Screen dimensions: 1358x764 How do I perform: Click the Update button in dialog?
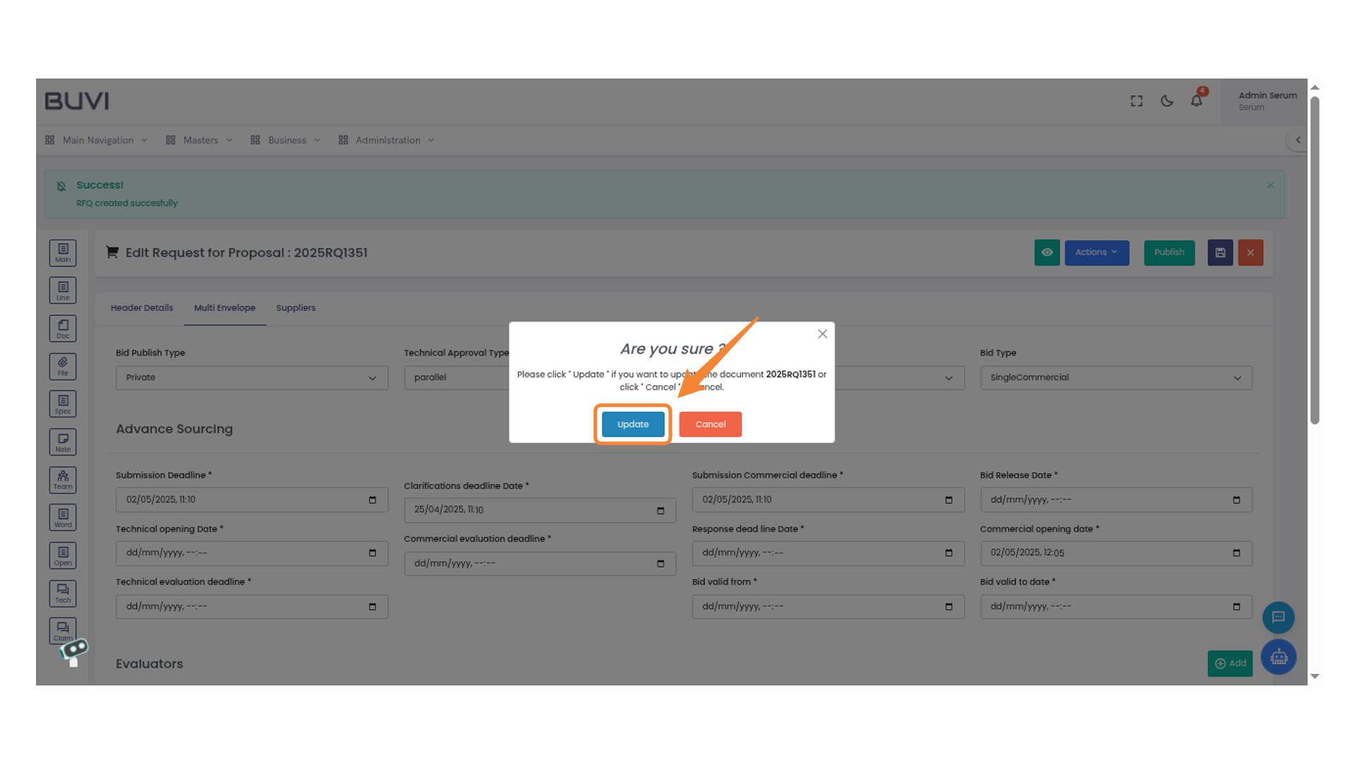point(632,424)
